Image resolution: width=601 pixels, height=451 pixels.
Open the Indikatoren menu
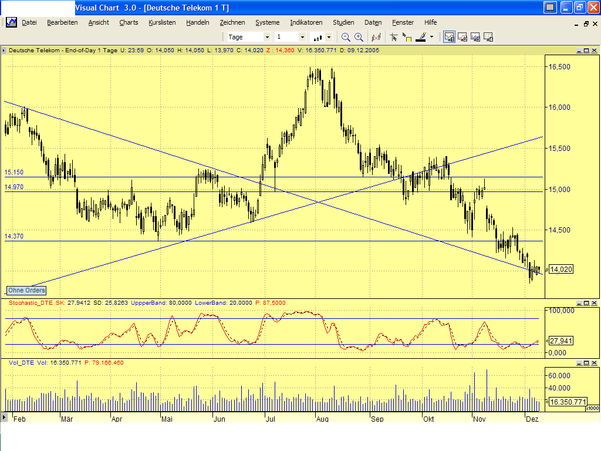306,22
